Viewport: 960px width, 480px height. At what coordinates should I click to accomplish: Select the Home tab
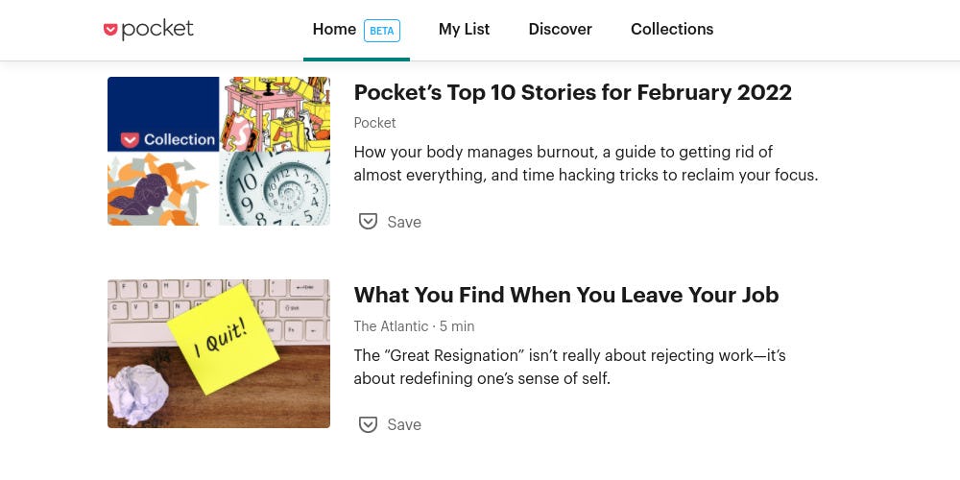click(x=334, y=30)
